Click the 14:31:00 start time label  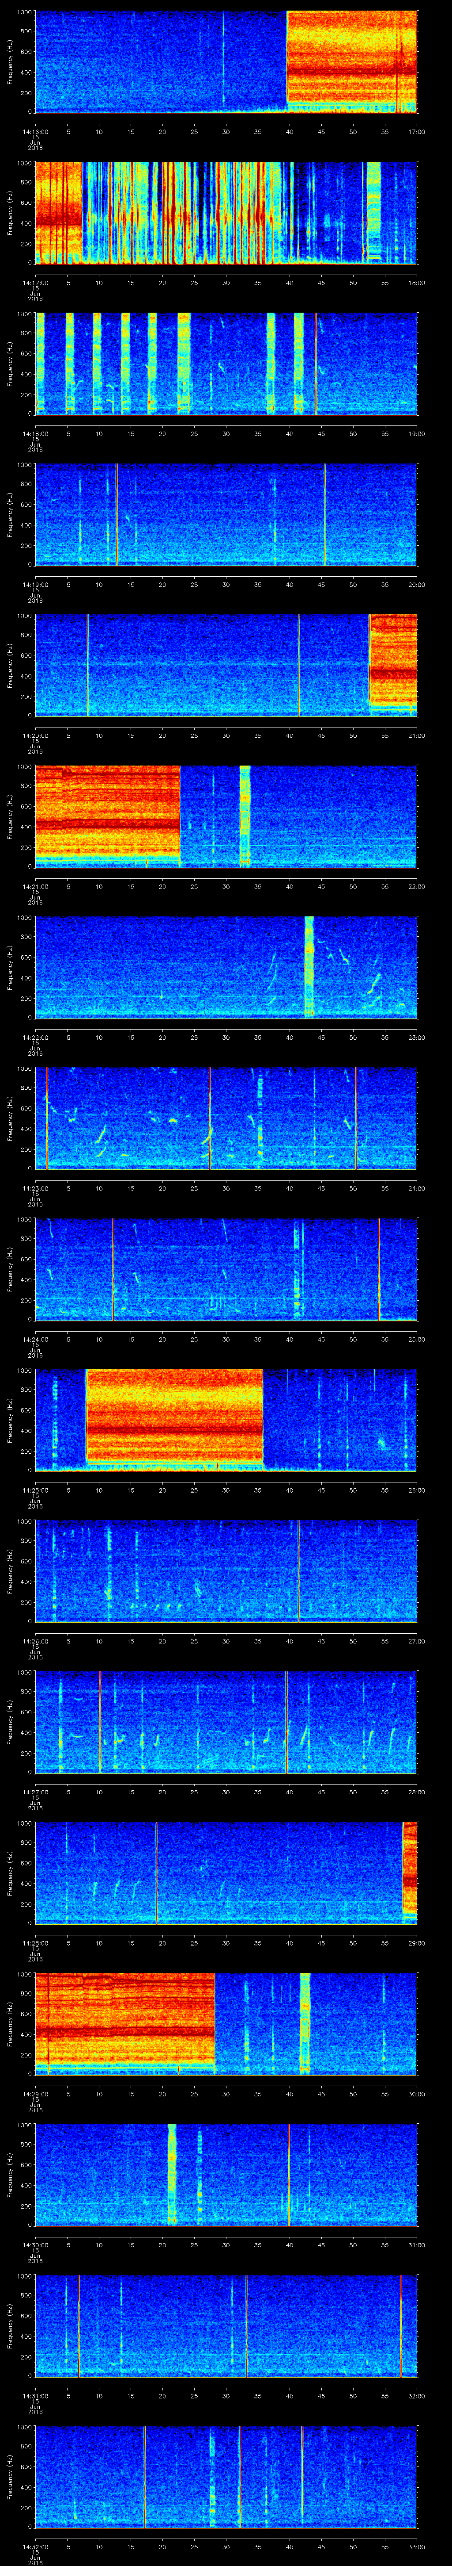pos(35,2395)
